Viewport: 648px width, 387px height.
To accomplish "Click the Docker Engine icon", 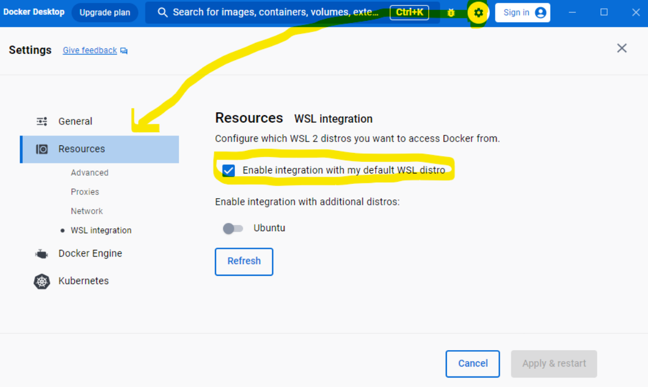I will (x=42, y=254).
